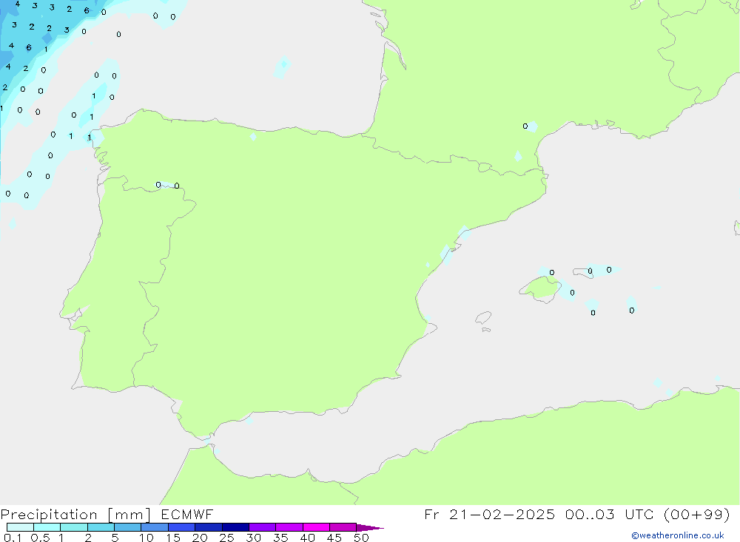This screenshot has width=740, height=542.
Task: Click the '25' legend scale label
Action: coord(227,538)
